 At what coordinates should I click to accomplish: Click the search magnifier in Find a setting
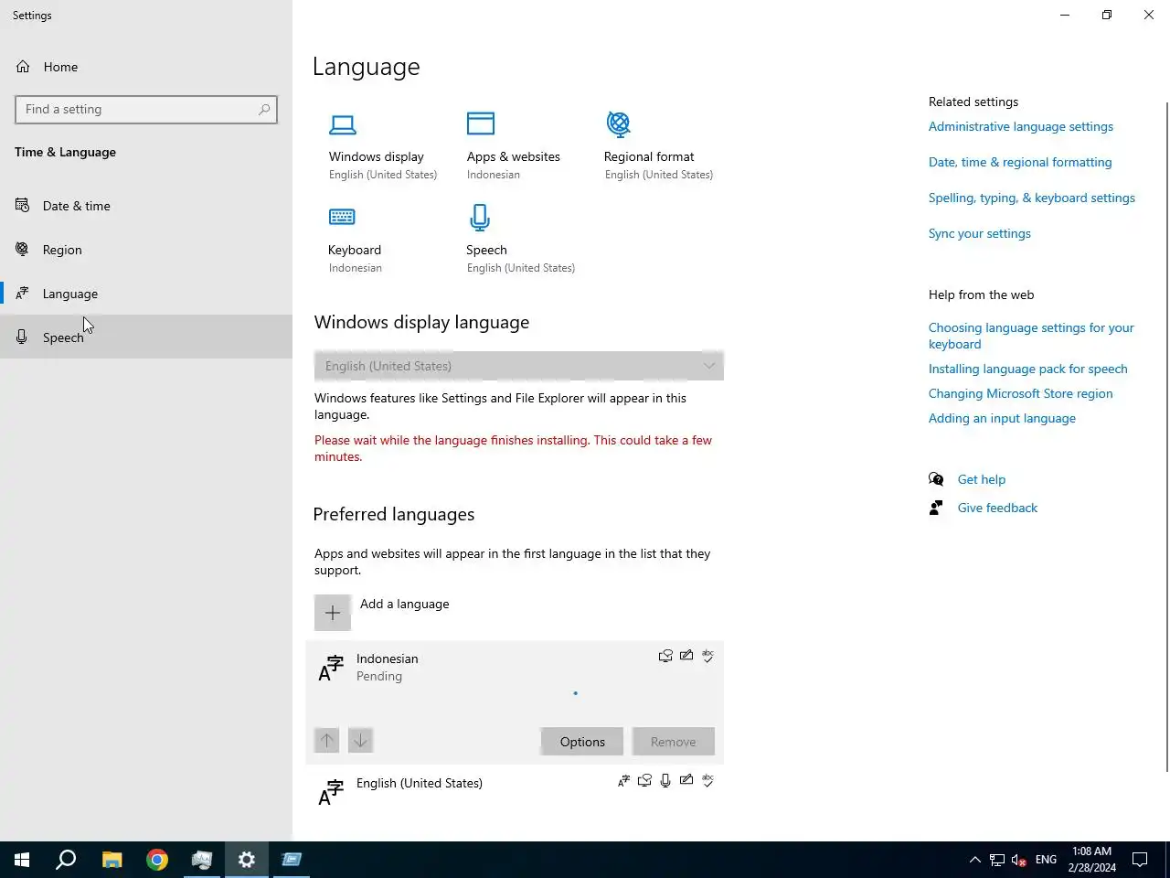pos(264,110)
